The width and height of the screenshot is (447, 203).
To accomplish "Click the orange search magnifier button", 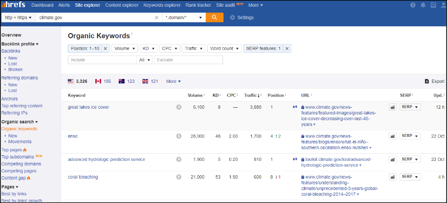I will click(214, 18).
